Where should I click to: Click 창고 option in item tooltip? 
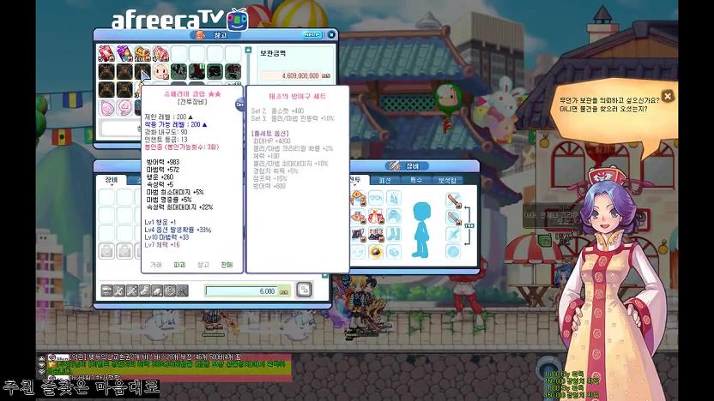point(203,265)
